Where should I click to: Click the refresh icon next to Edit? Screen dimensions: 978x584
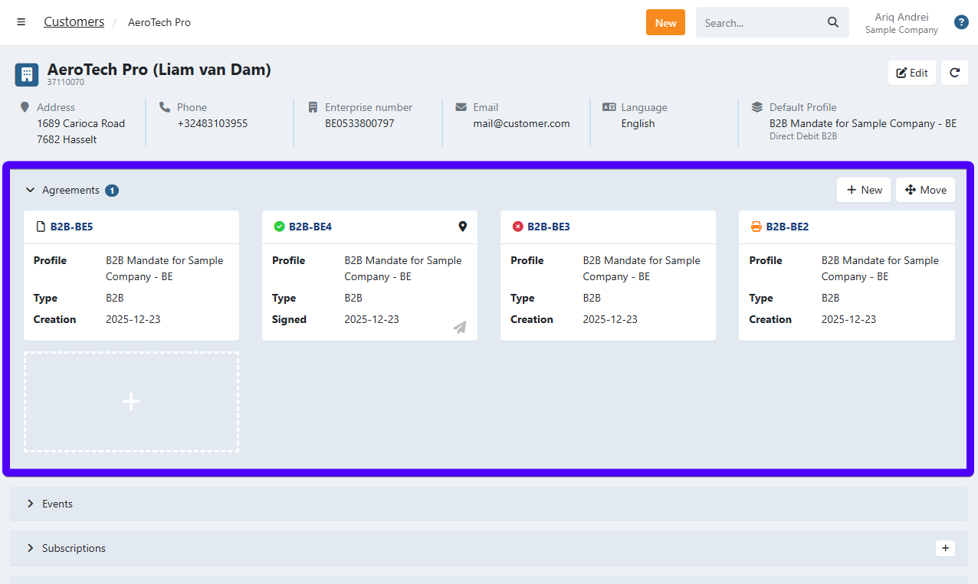(954, 73)
